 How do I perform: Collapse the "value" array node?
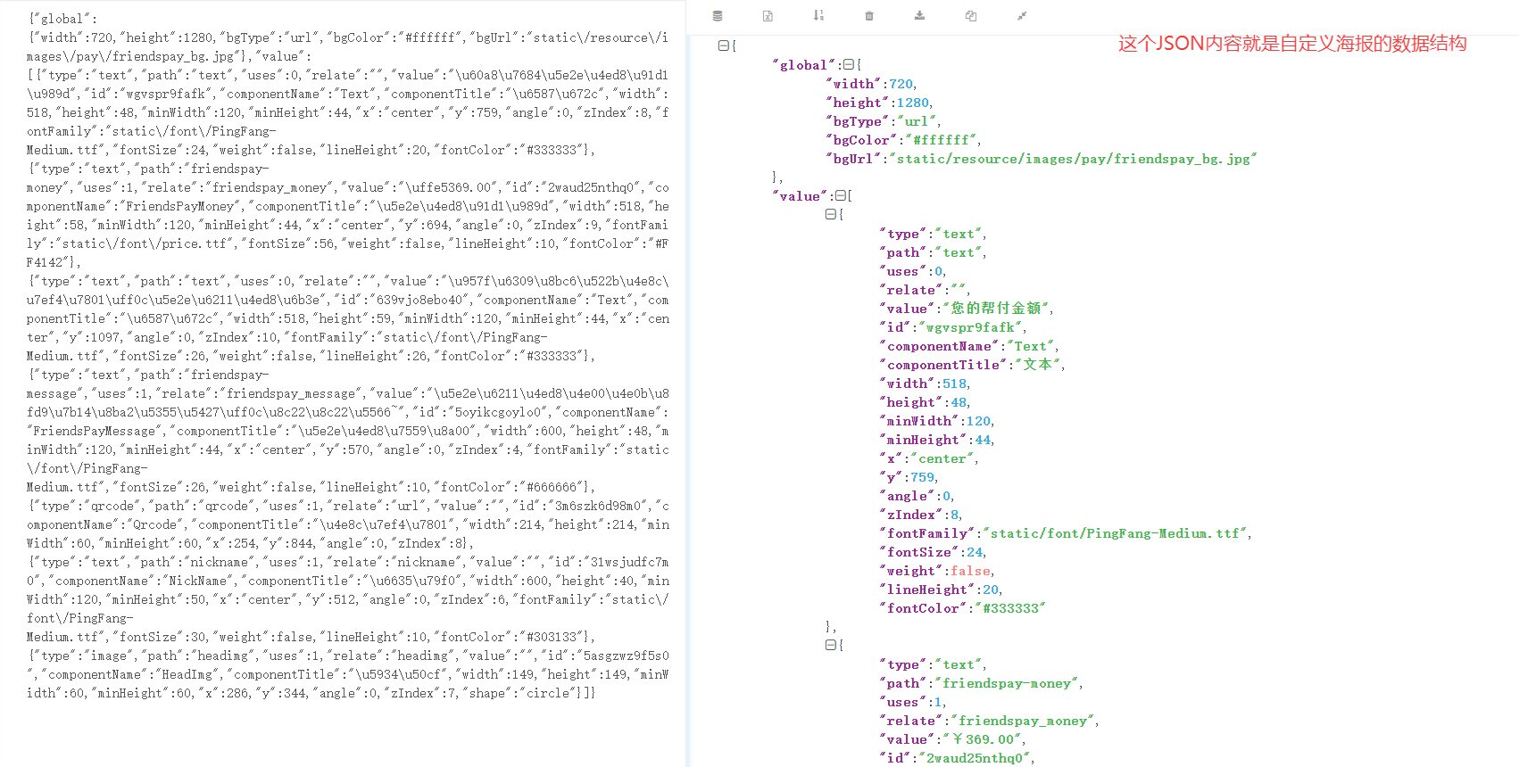tap(839, 196)
